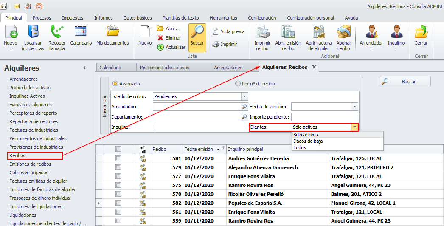Click the Buscar magnifier in ribbon
444x226 pixels.
197,33
